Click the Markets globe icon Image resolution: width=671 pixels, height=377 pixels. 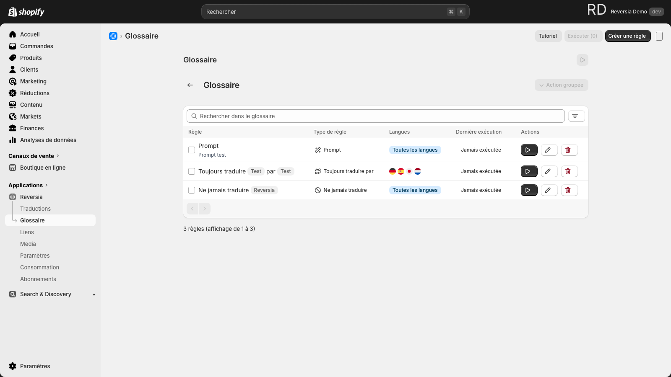[13, 116]
